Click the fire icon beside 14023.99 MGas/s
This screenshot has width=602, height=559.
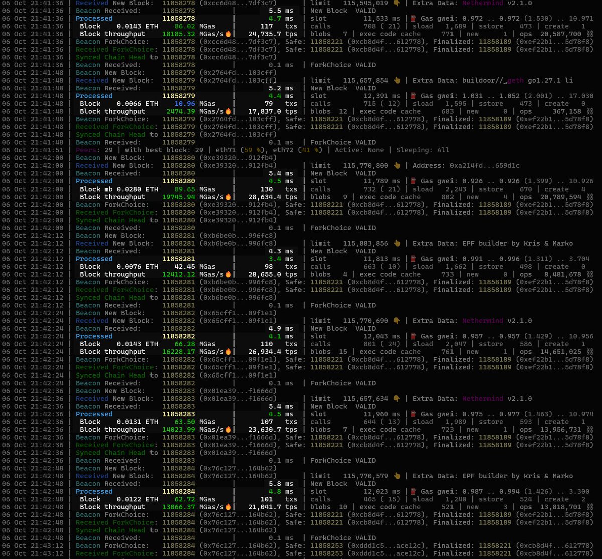(x=229, y=429)
